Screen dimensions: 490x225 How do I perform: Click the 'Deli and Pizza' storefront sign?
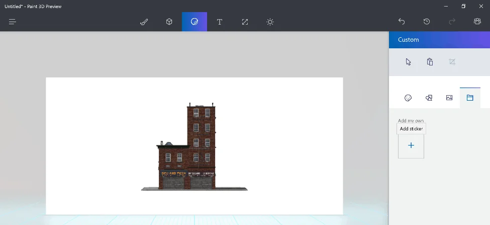tap(173, 173)
